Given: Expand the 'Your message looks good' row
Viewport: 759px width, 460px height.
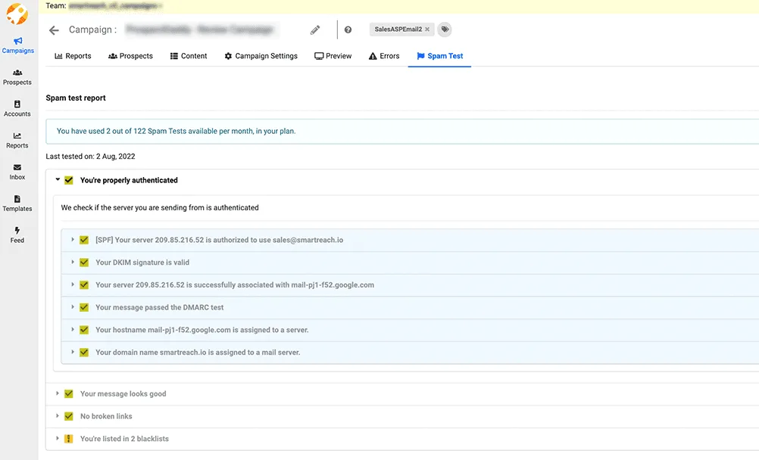Looking at the screenshot, I should tap(58, 393).
